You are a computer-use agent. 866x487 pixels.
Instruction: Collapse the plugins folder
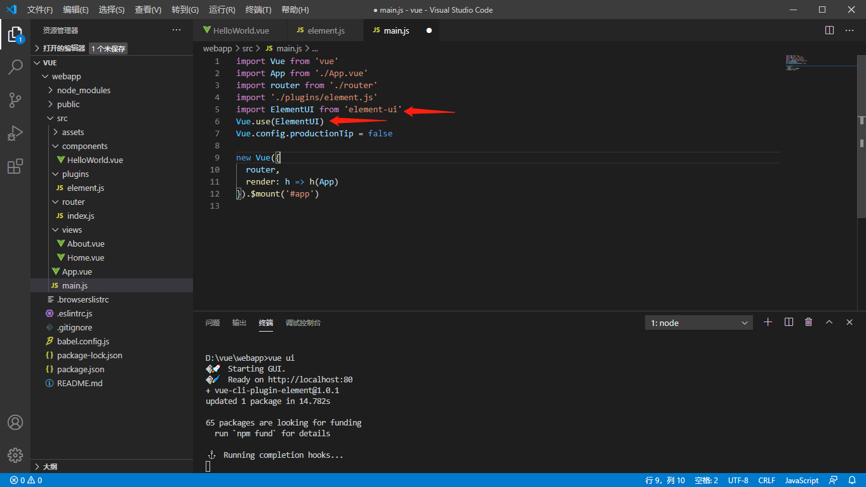click(x=112, y=174)
